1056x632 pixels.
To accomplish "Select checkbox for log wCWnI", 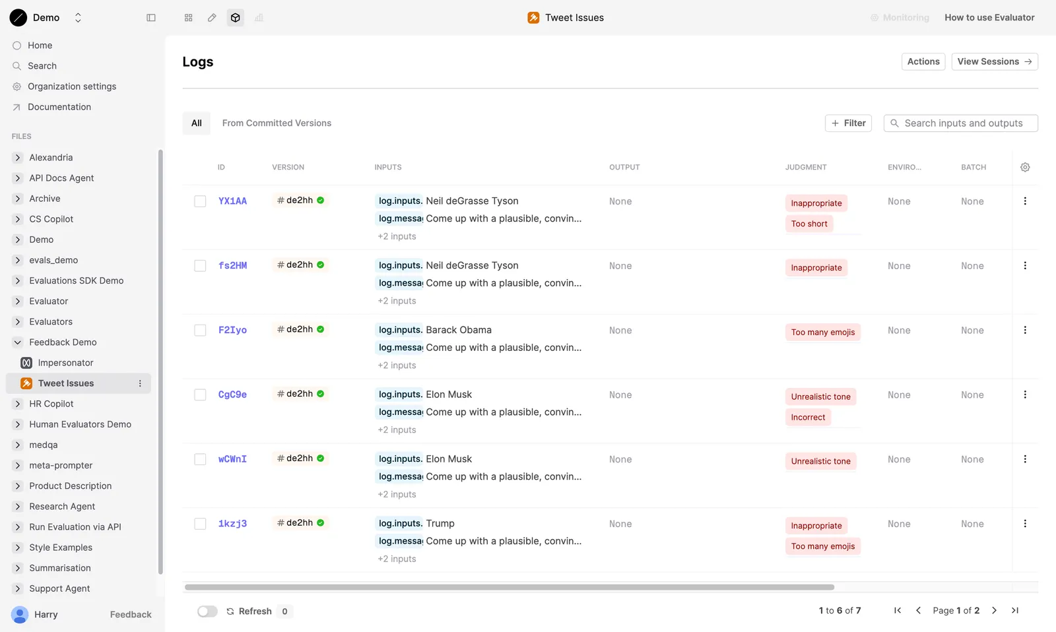I will coord(200,459).
